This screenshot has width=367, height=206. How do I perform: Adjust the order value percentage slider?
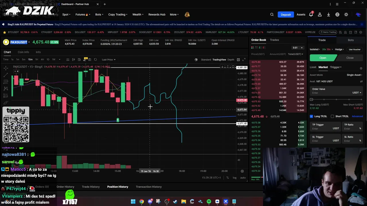pyautogui.click(x=336, y=99)
